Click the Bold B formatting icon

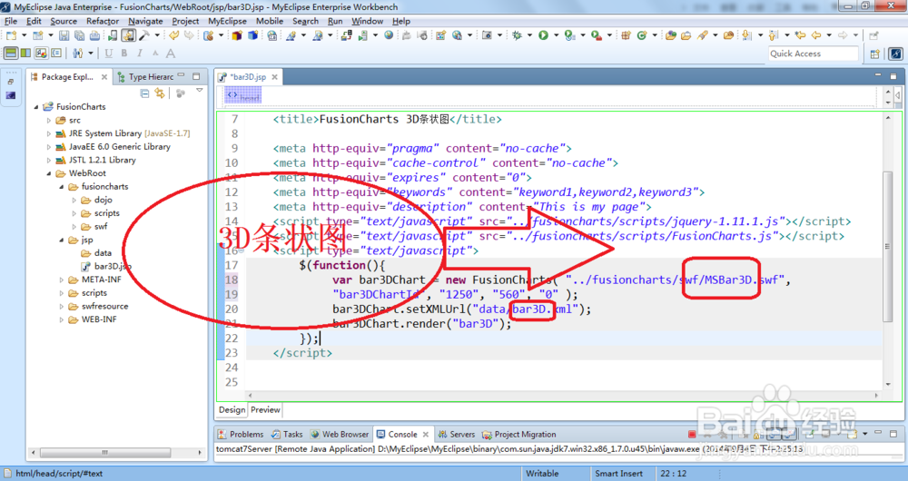pyautogui.click(x=123, y=54)
